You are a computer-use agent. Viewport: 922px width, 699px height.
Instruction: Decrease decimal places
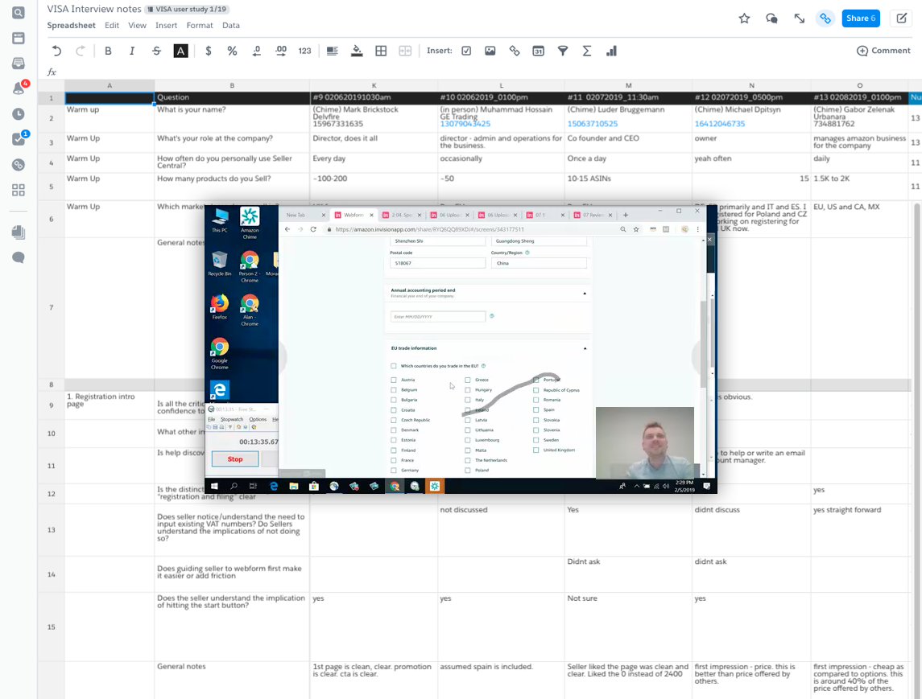pyautogui.click(x=256, y=51)
